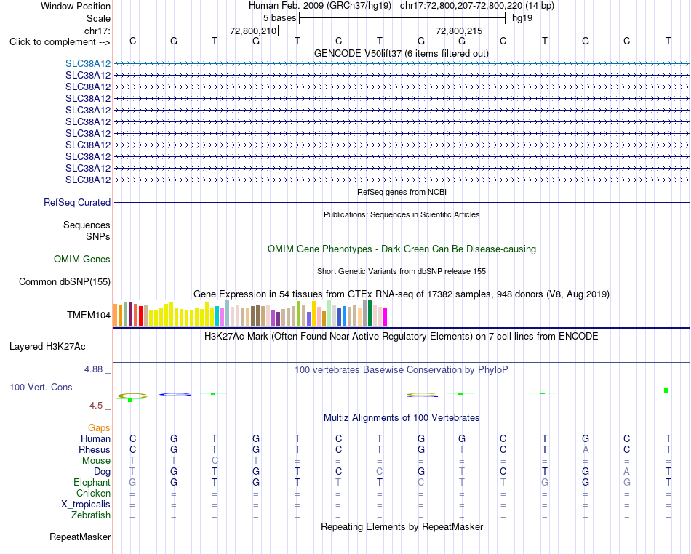
Task: Click 'Publications: Sequences in Scientific Articles' title
Action: pos(402,215)
